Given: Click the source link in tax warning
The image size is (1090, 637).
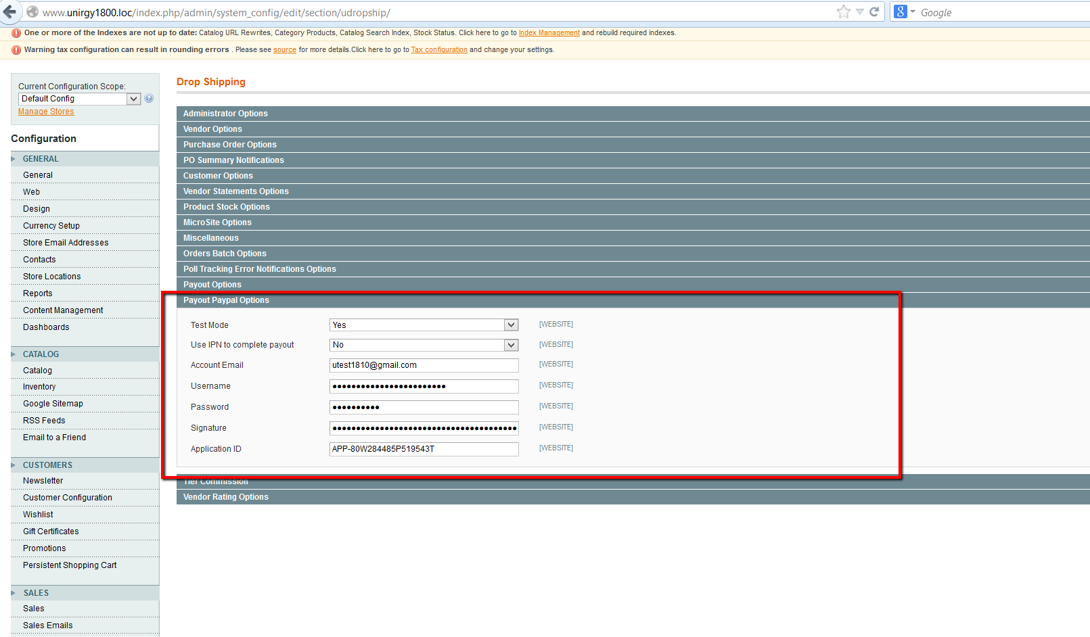Looking at the screenshot, I should 285,49.
